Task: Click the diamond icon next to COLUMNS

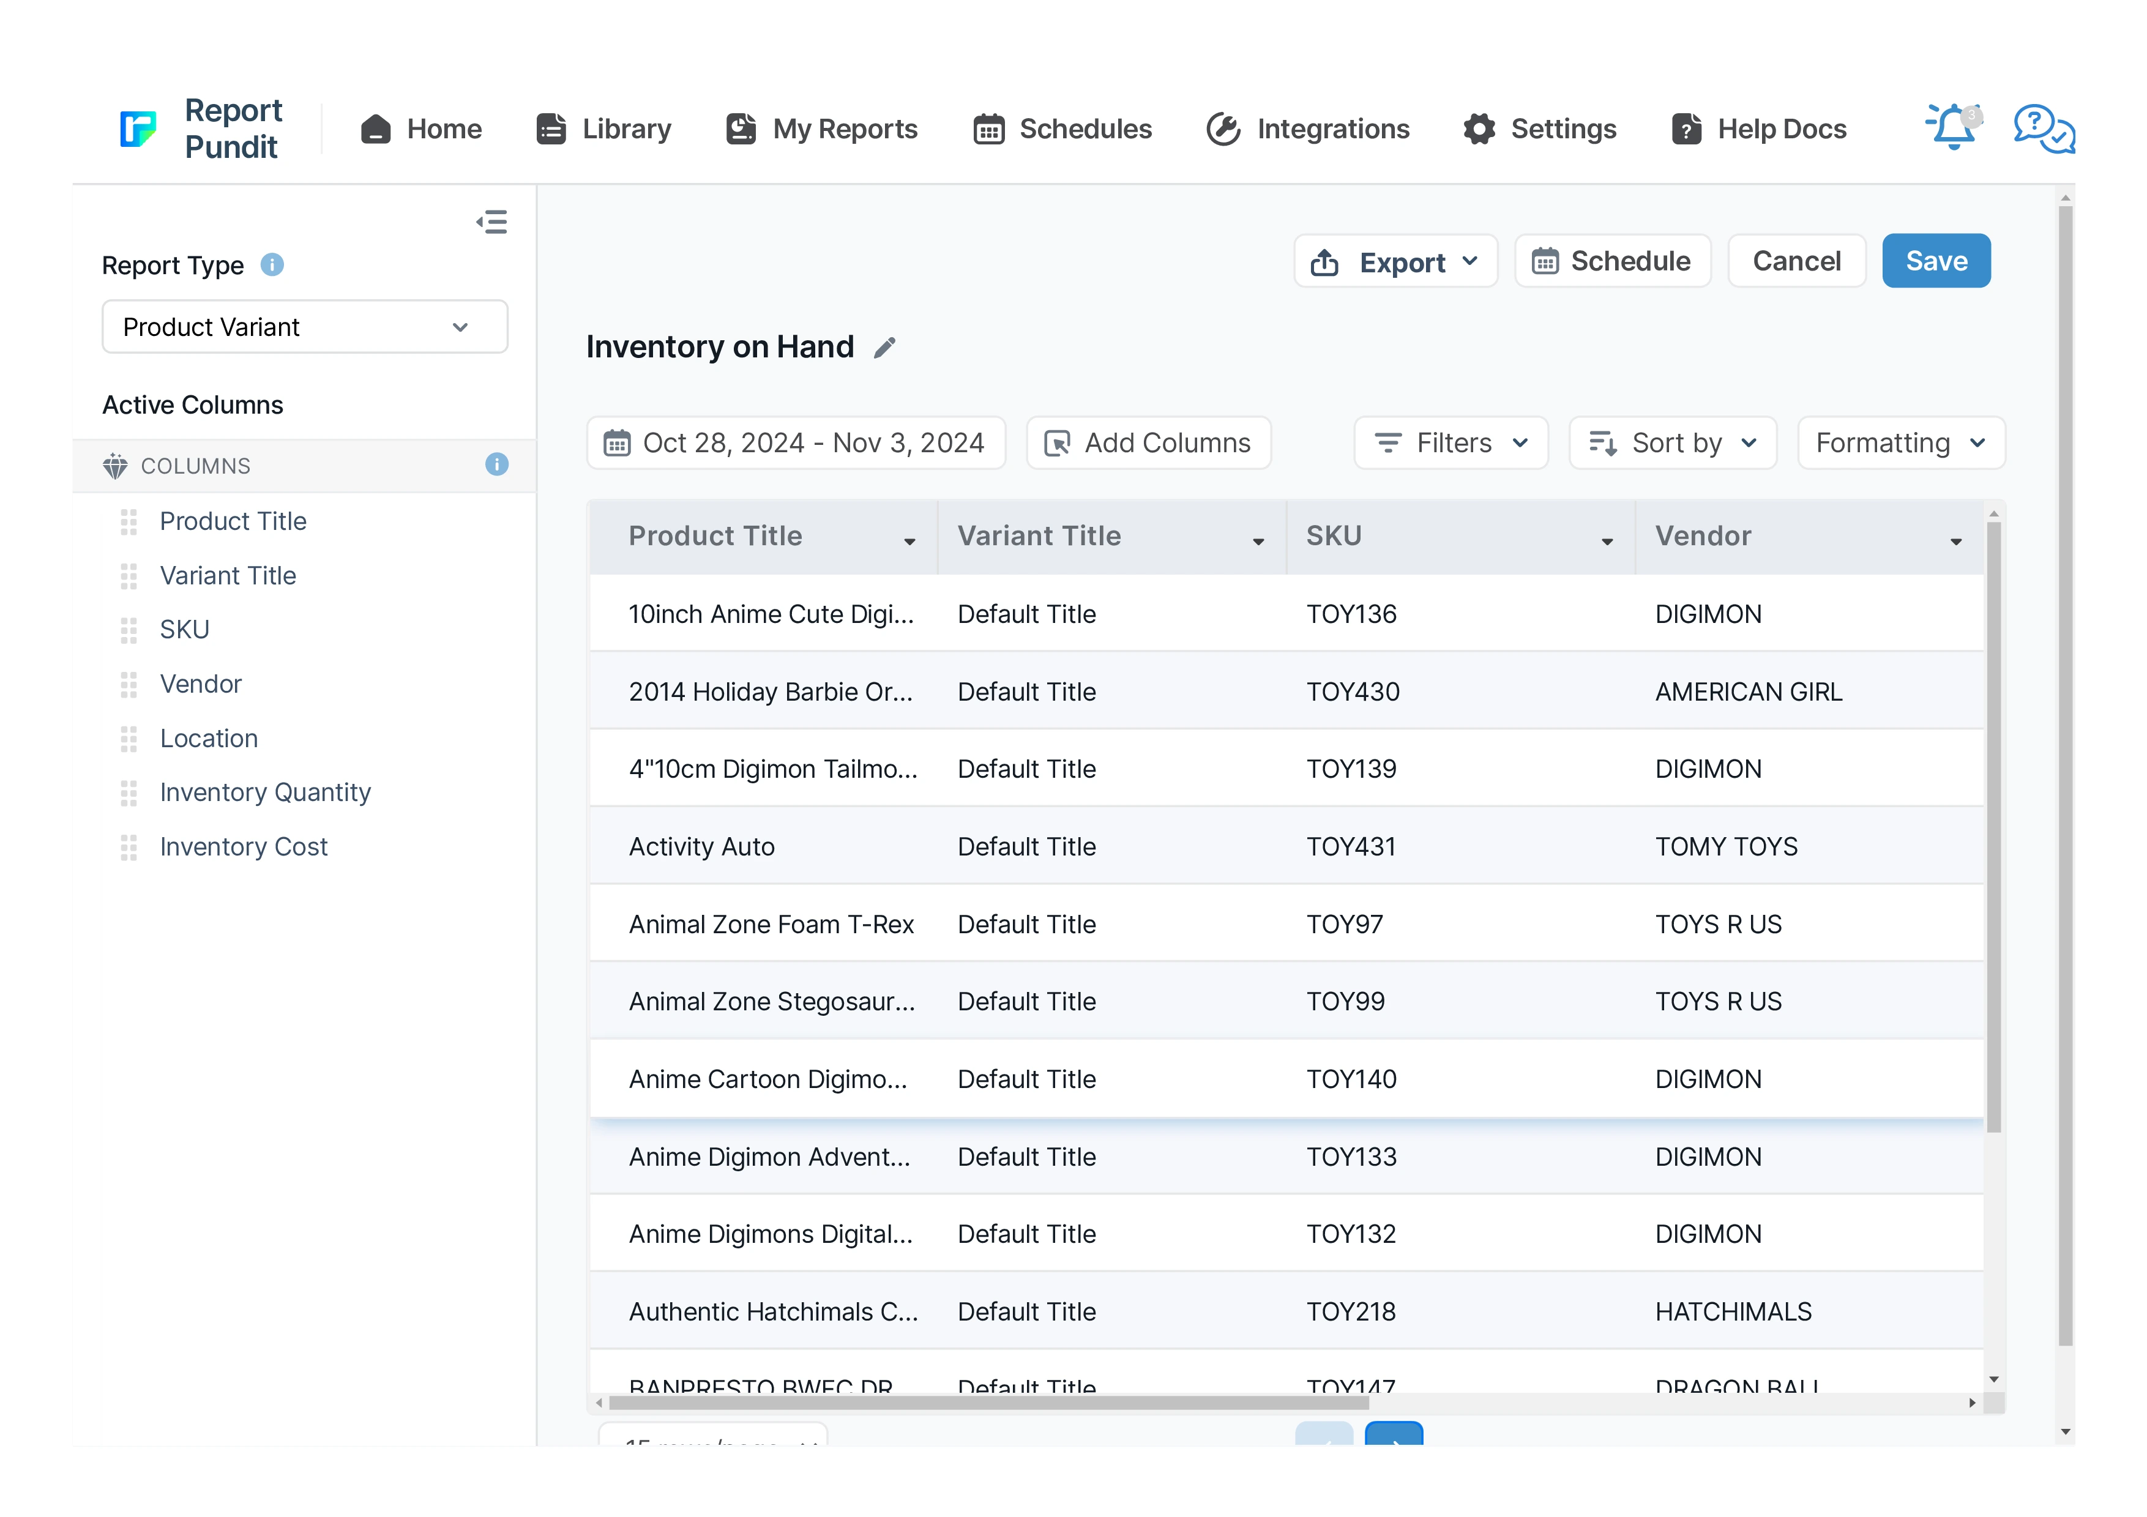Action: tap(115, 466)
